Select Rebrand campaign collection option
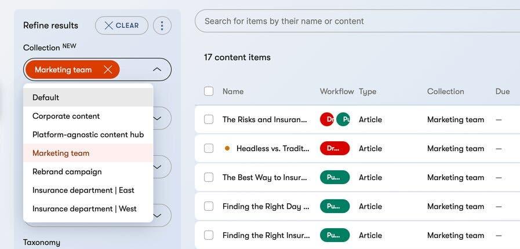 [x=67, y=171]
